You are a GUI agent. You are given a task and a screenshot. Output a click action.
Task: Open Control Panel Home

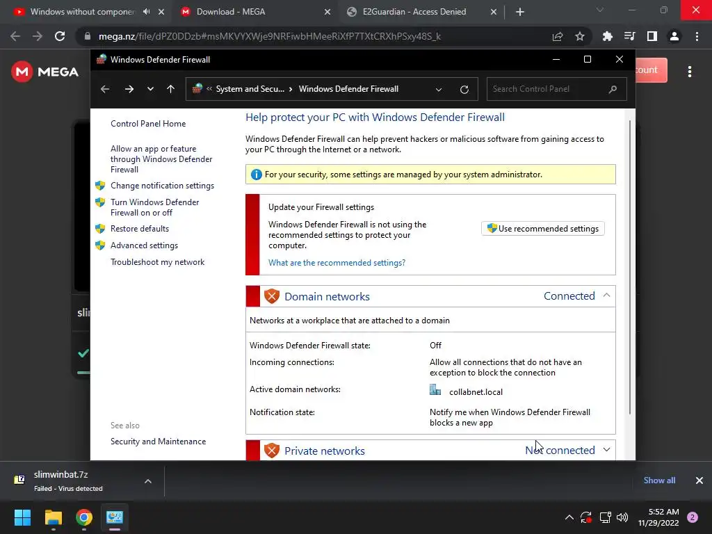click(x=148, y=124)
